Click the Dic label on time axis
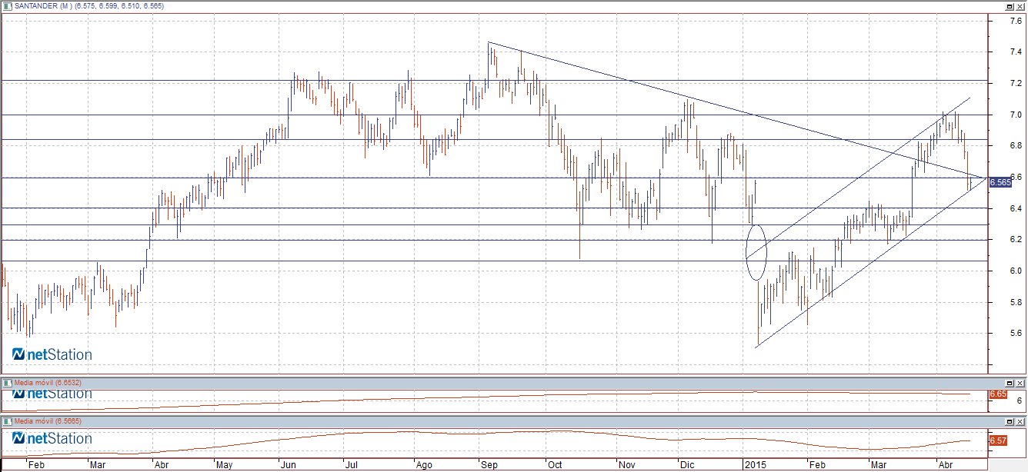This screenshot has height=472, width=1028. pos(686,465)
